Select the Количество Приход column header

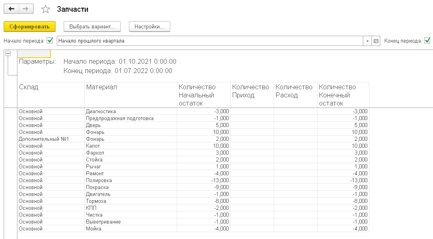(252, 95)
